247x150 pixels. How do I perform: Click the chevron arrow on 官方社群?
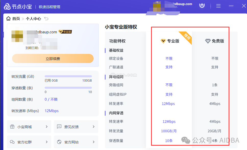coord(47,142)
